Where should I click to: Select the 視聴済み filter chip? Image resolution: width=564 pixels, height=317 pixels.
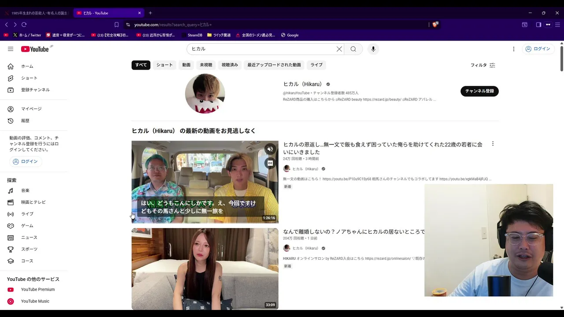coord(230,65)
